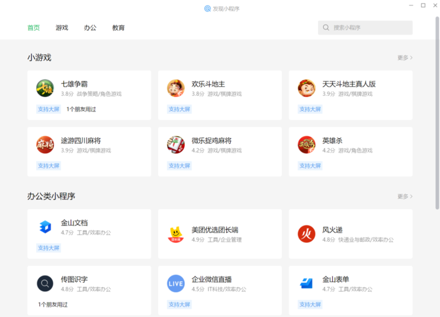The width and height of the screenshot is (440, 317).
Task: Expand 更多 for the 小游戏 section
Action: (405, 57)
